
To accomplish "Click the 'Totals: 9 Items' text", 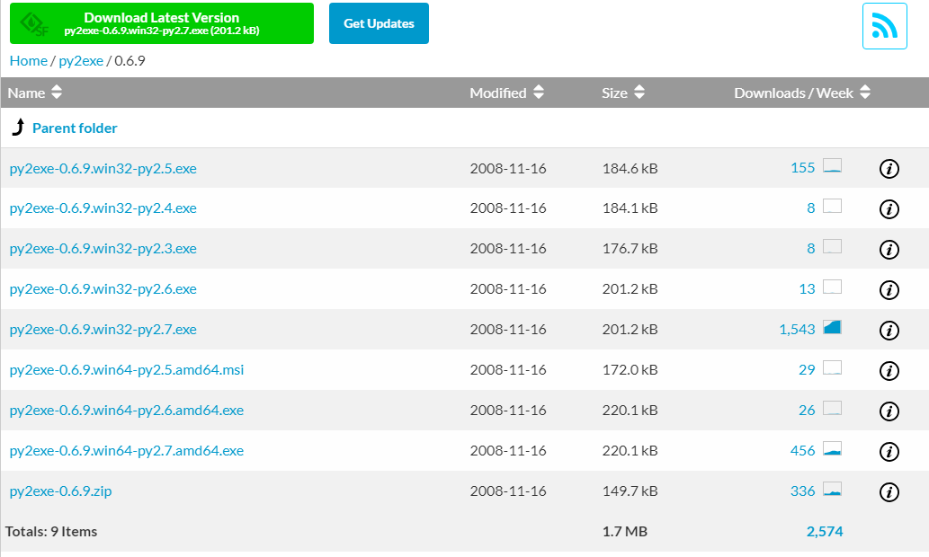I will [x=51, y=532].
